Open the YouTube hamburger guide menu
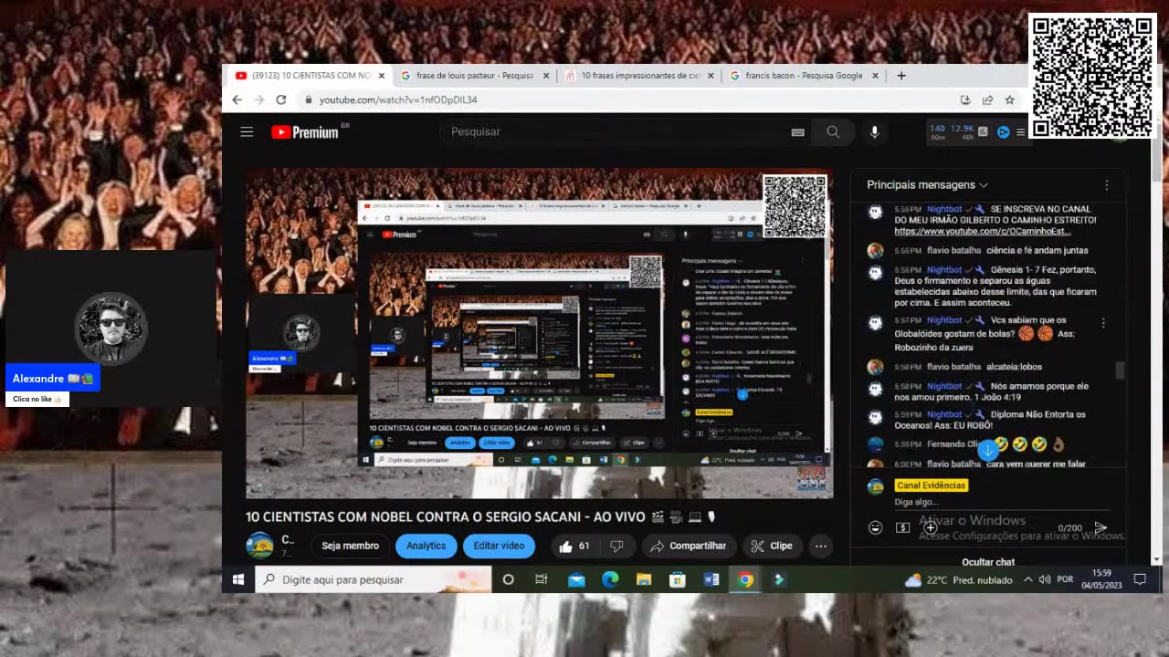 tap(247, 132)
